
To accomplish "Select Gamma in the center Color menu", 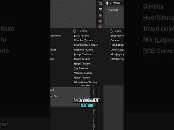I will [115, 40].
